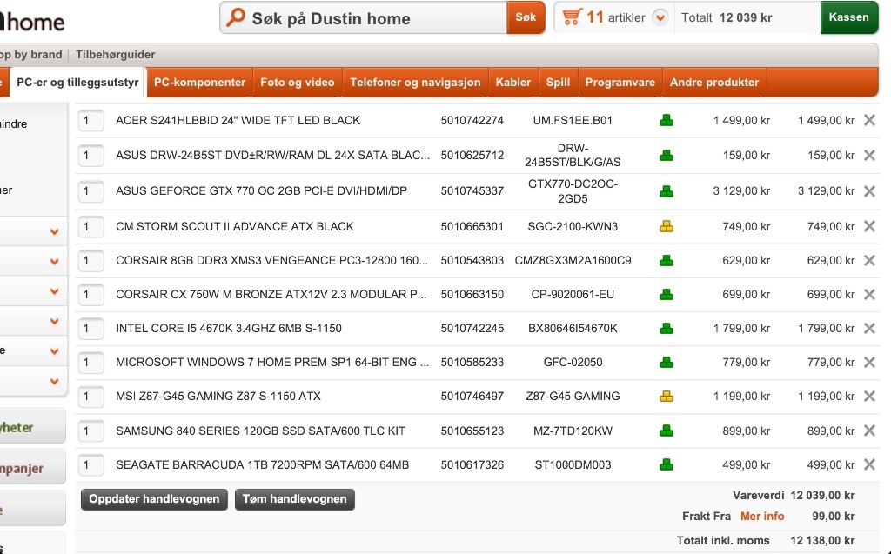Screen dimensions: 891x554
Task: Click Oppdater handlevognen button
Action: click(x=154, y=499)
